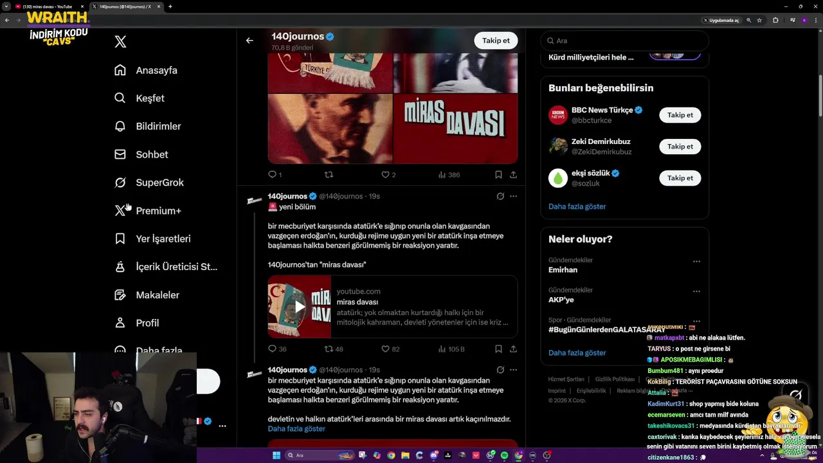Follow 140journos with header Takip et button
The height and width of the screenshot is (463, 823).
pyautogui.click(x=496, y=41)
